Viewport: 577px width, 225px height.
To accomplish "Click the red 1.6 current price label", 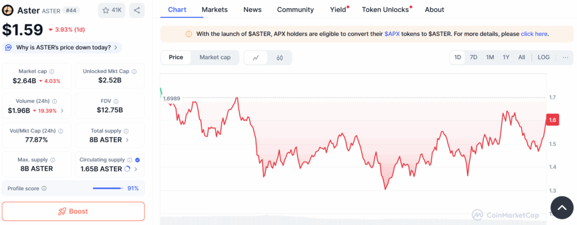I will 552,120.
